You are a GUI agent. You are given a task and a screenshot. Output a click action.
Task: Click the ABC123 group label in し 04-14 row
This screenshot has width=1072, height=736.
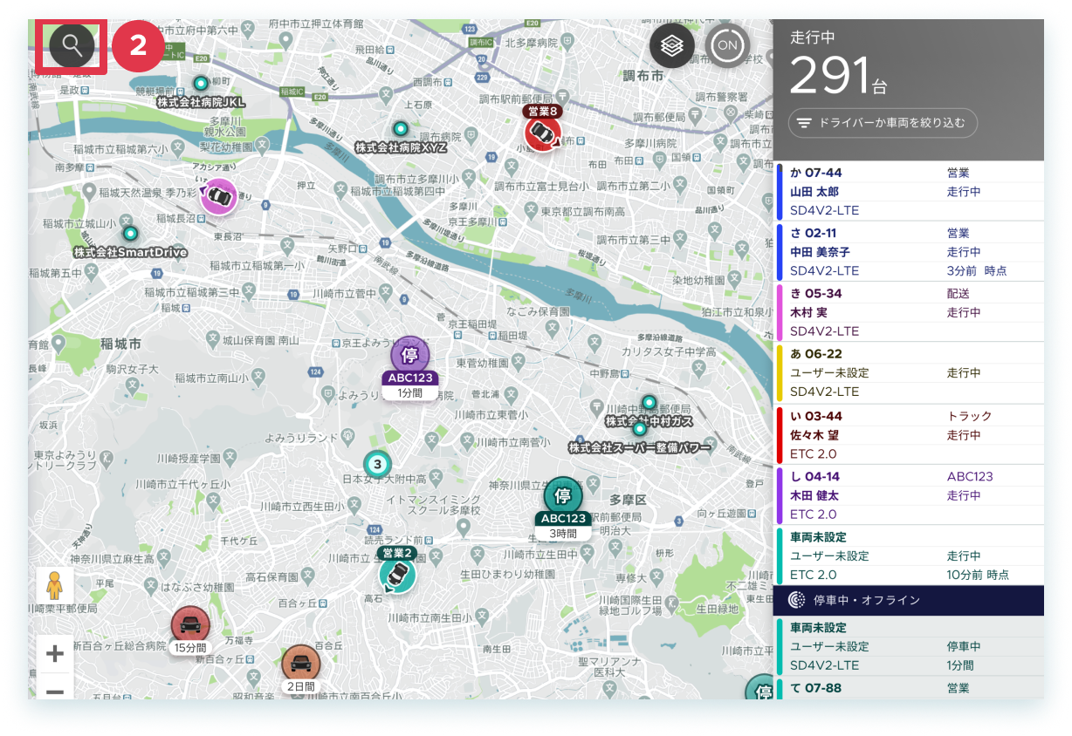[x=970, y=476]
